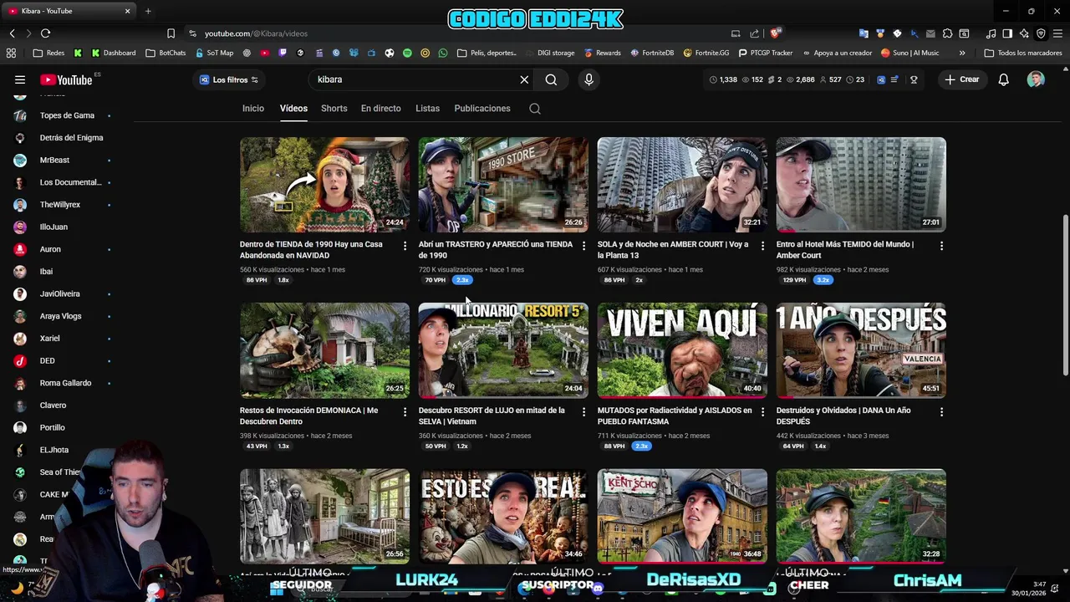Open the browser extensions puzzle icon
The image size is (1070, 602).
(x=947, y=33)
